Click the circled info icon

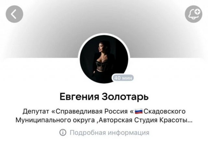[63, 132]
